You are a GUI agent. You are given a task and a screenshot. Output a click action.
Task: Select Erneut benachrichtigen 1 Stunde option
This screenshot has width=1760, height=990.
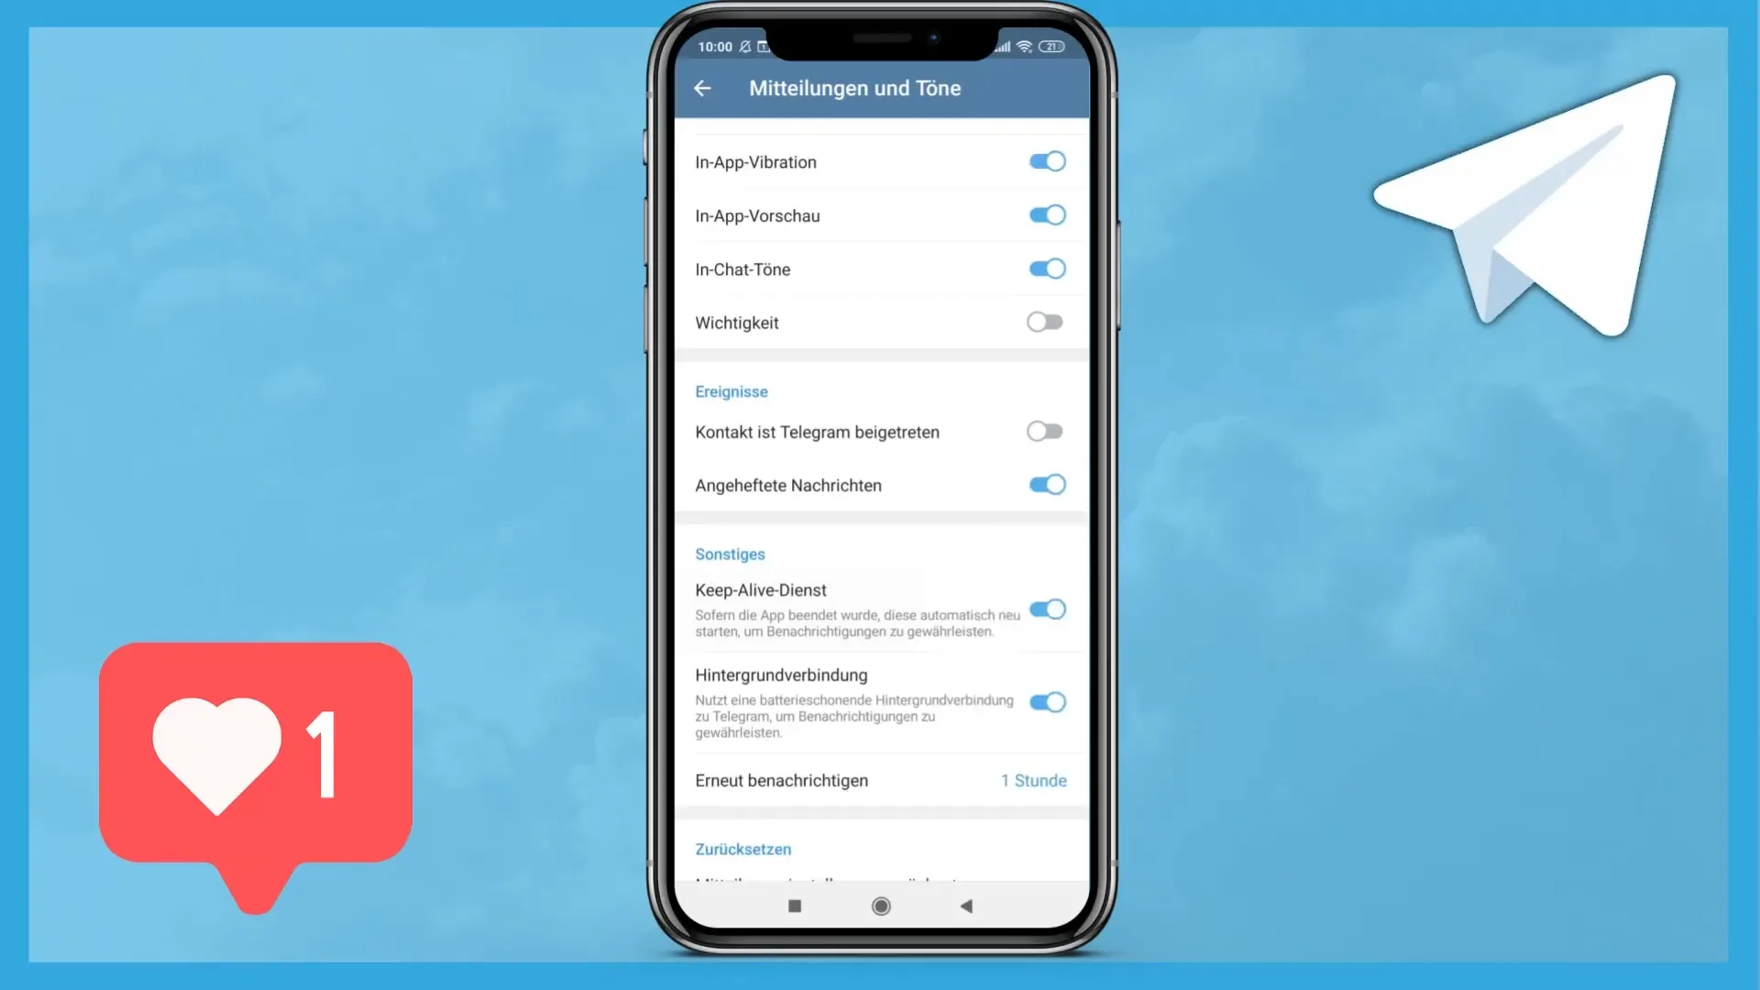(x=880, y=780)
